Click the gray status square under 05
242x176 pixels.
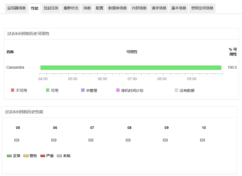tap(17, 140)
